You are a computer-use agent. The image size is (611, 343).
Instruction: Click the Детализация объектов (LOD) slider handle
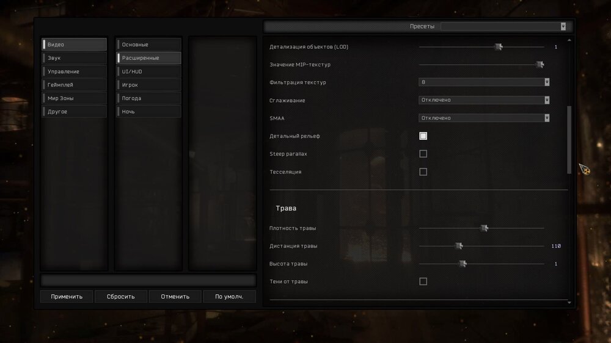pos(499,47)
